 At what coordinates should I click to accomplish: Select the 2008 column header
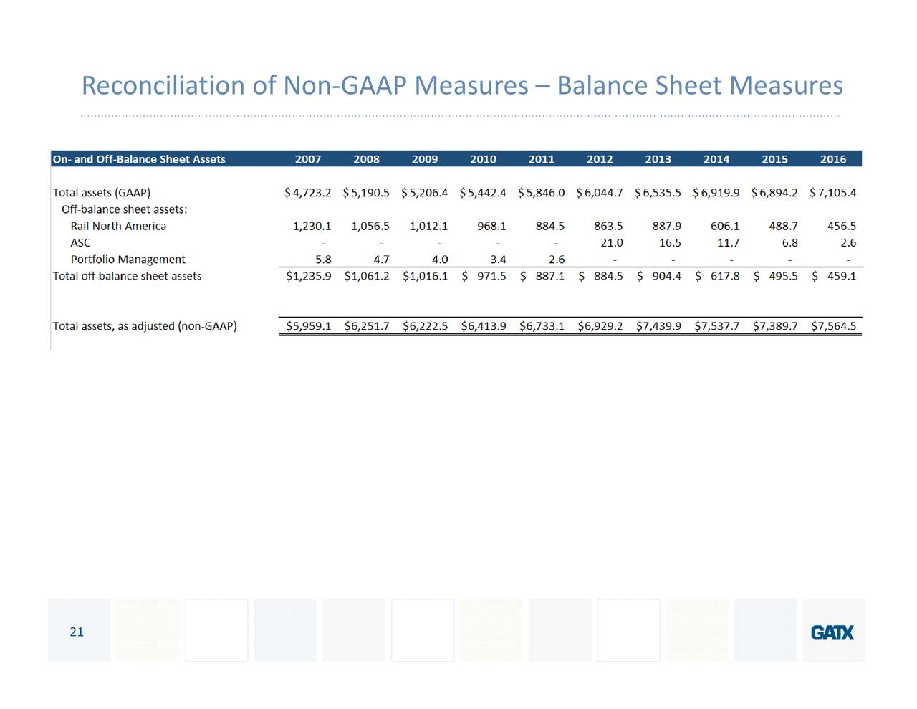click(x=366, y=159)
